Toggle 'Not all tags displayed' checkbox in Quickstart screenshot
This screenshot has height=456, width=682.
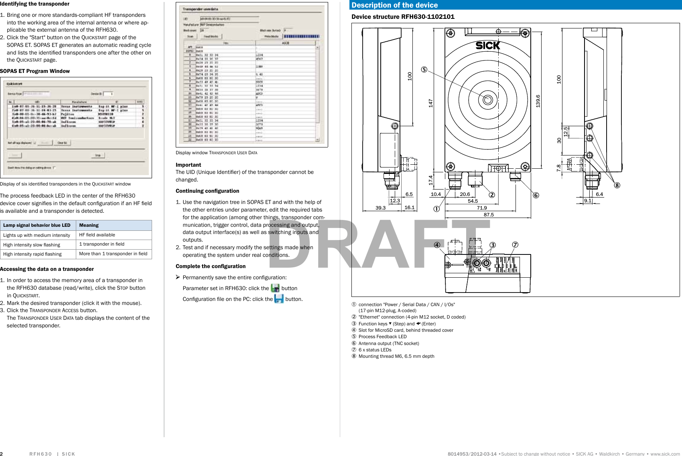(x=35, y=143)
